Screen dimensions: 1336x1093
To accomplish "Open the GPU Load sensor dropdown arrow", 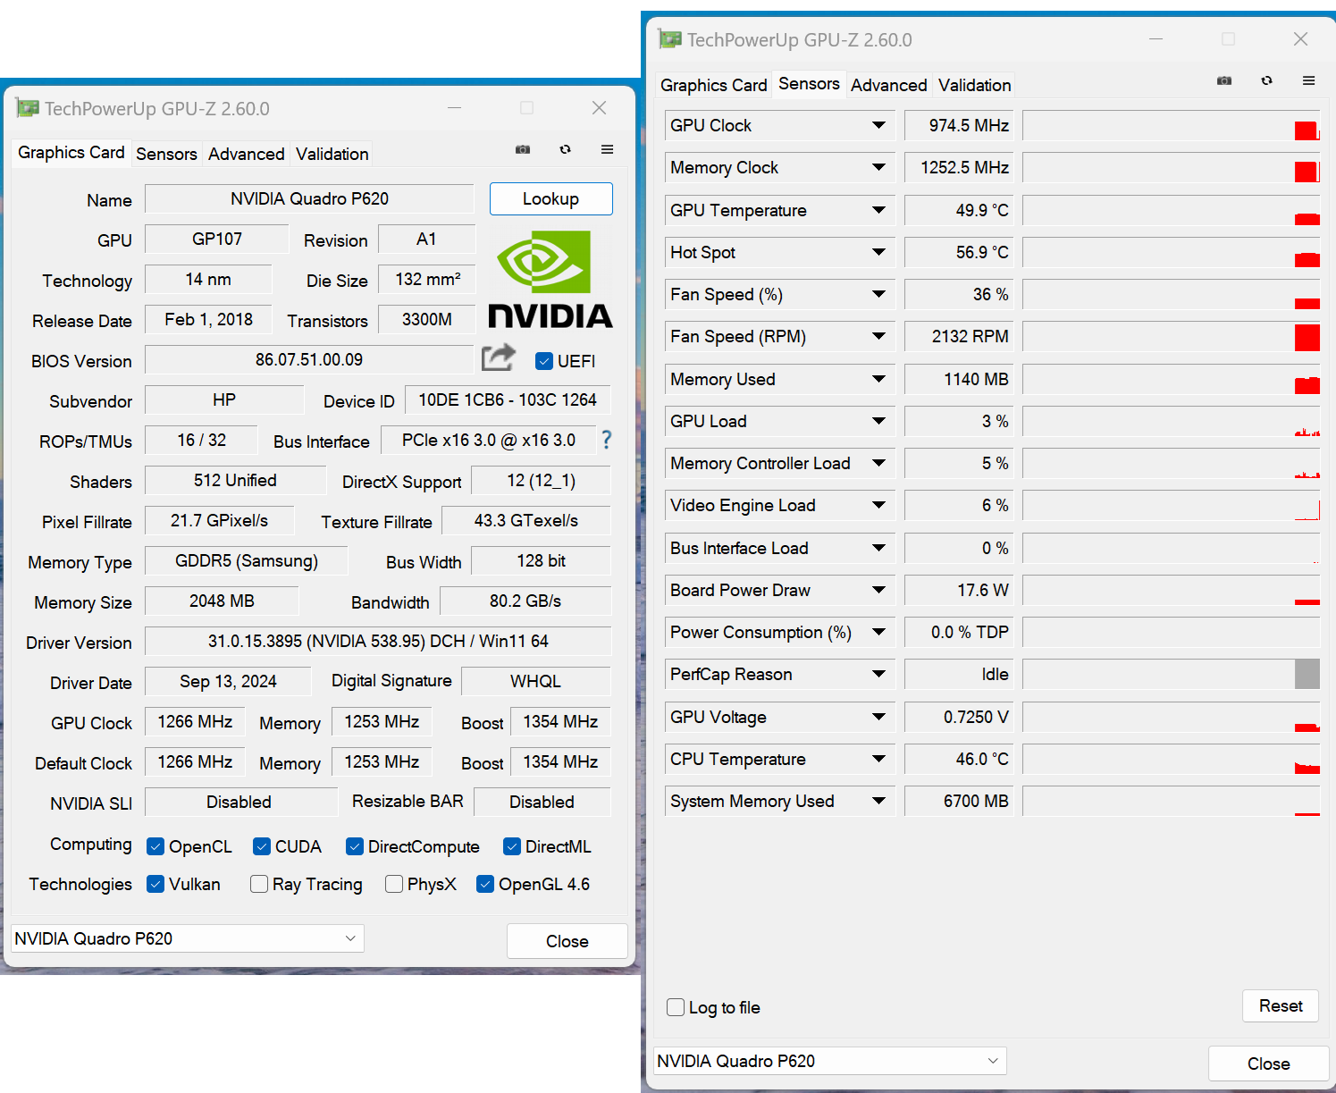I will tap(879, 421).
